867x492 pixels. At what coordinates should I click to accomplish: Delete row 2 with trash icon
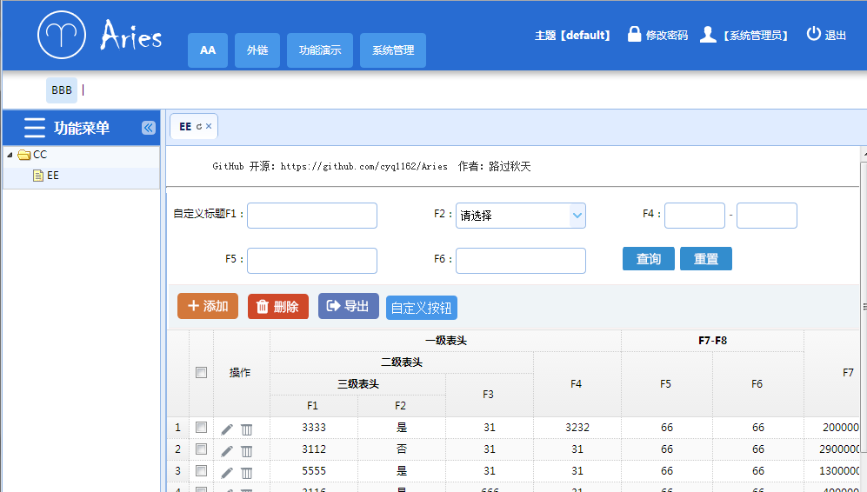coord(247,451)
